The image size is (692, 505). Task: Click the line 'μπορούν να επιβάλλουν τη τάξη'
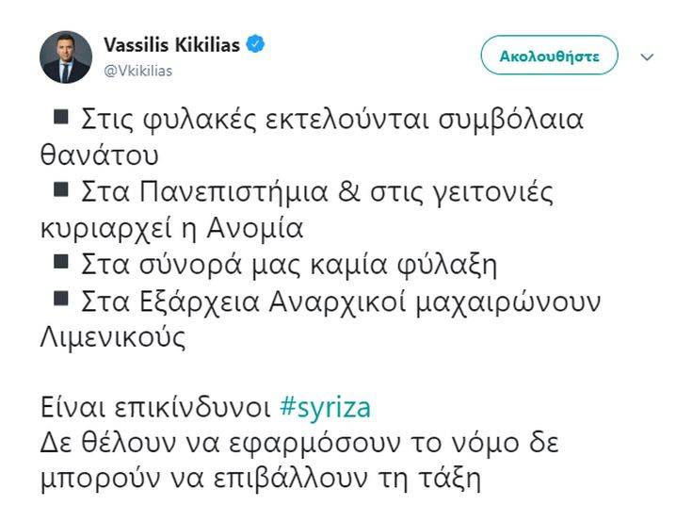point(260,478)
